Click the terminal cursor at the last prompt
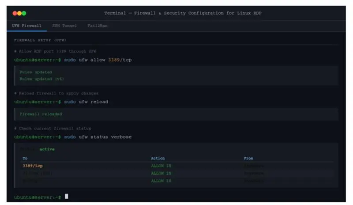This screenshot has height=205, width=353. click(x=67, y=197)
